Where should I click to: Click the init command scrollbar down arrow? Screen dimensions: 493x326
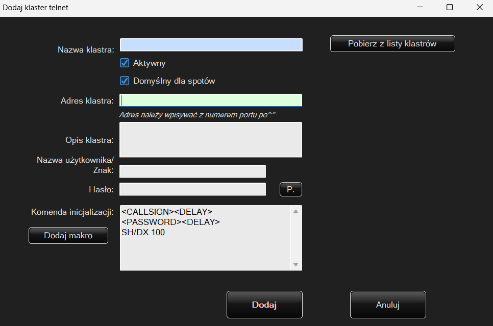pyautogui.click(x=295, y=264)
